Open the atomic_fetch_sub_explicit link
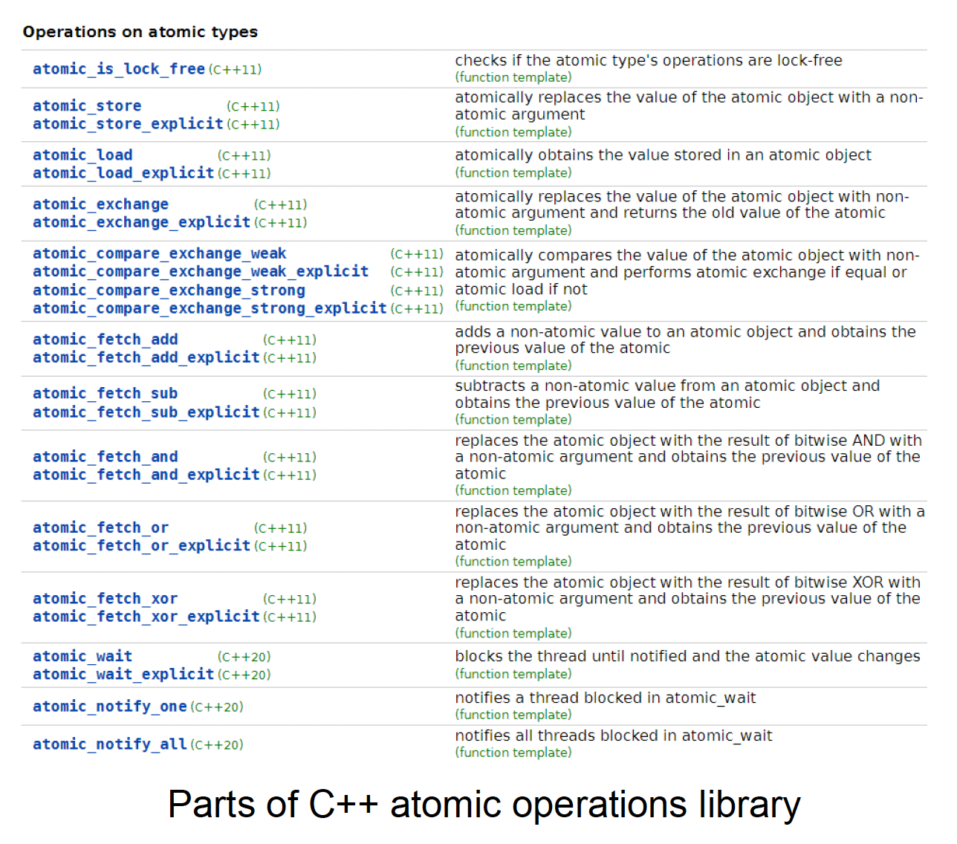The width and height of the screenshot is (957, 844). (x=146, y=412)
